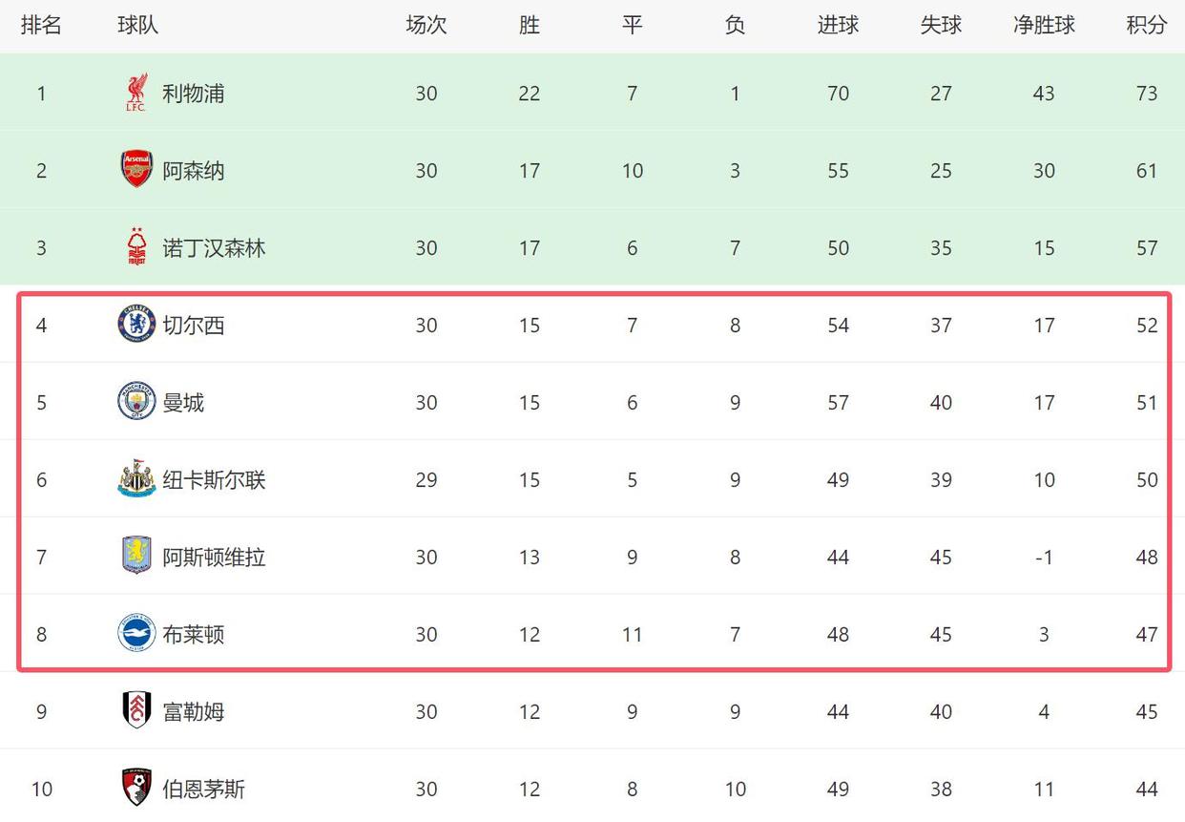
Task: Open the 诺丁汉森林 team name link
Action: pos(214,248)
